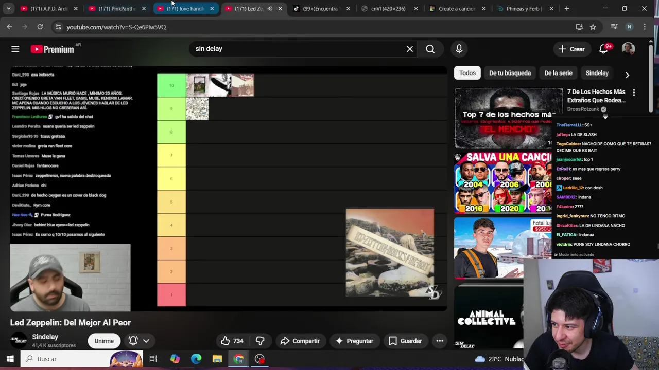Open the Animal Collective recommended thumbnail

[x=489, y=317]
